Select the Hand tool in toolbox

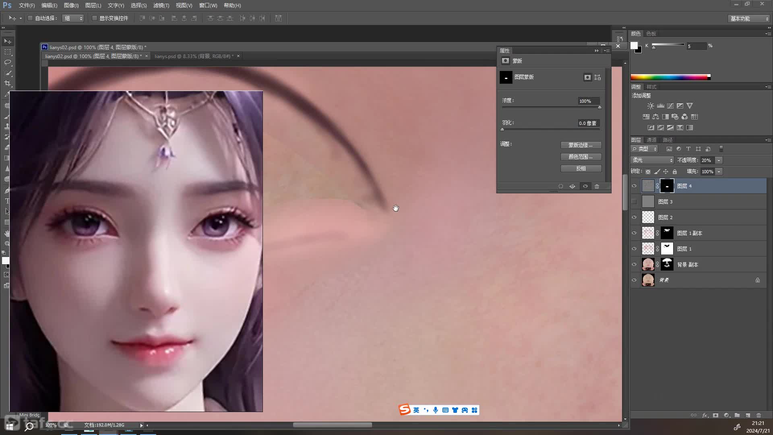pos(7,233)
